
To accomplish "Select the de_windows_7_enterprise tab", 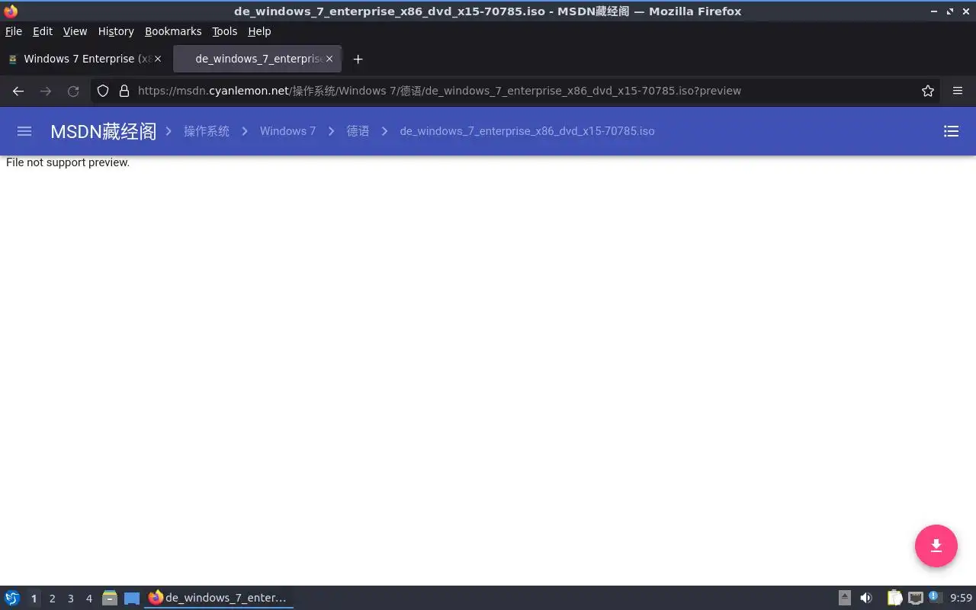I will click(x=258, y=59).
